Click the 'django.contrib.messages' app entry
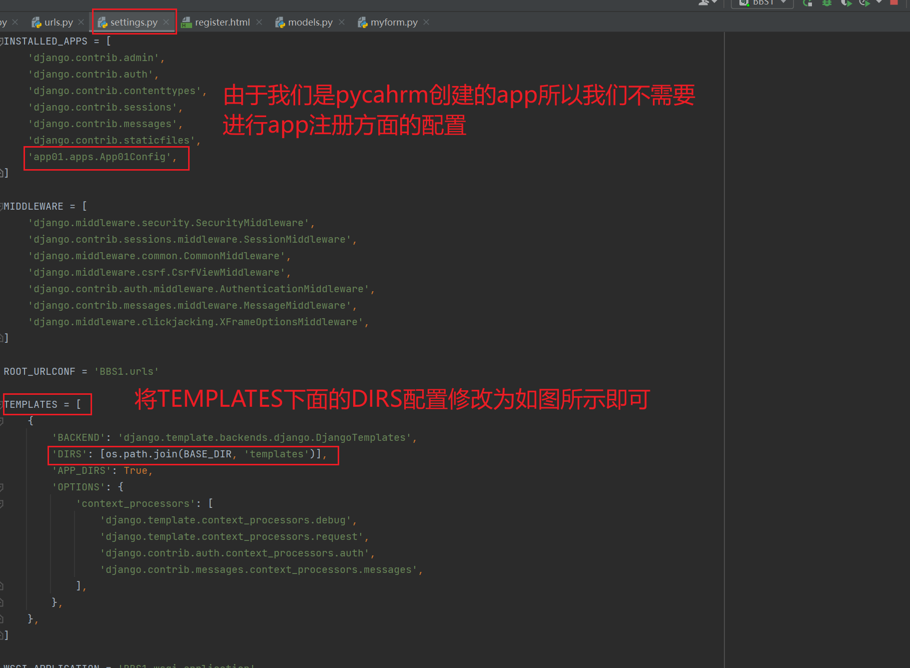Viewport: 910px width, 668px height. 105,124
